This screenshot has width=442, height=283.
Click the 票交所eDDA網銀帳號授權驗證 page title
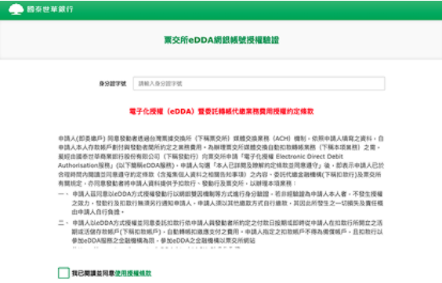point(221,40)
